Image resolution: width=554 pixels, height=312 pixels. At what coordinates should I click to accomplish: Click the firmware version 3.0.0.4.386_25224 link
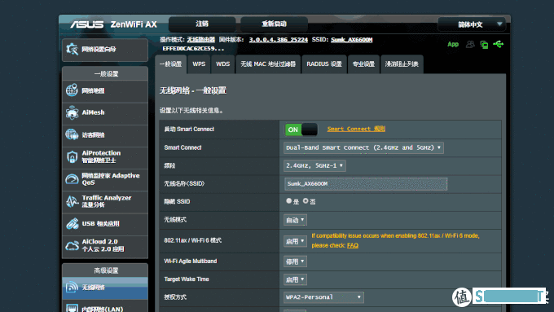[x=279, y=40]
